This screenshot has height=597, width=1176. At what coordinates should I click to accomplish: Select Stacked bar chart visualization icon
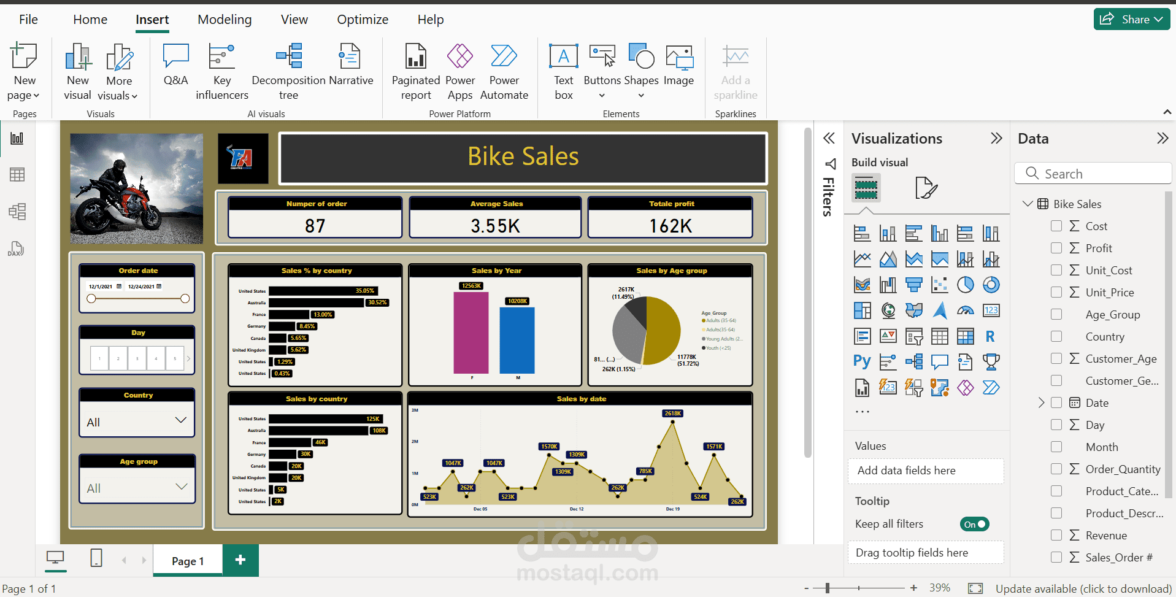pos(862,233)
